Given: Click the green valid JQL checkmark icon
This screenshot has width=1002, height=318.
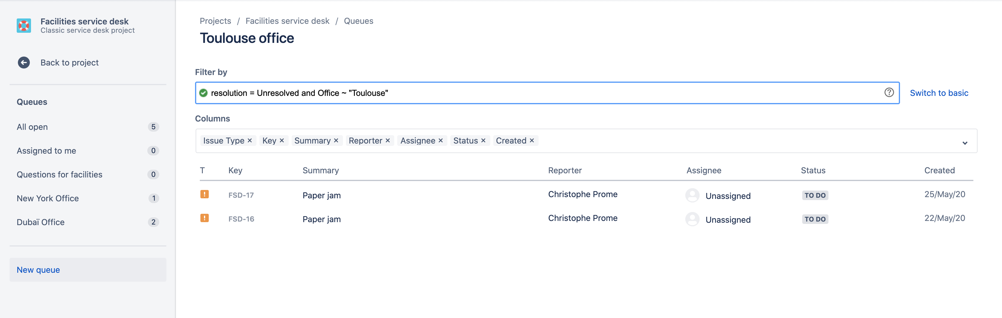Looking at the screenshot, I should point(203,93).
